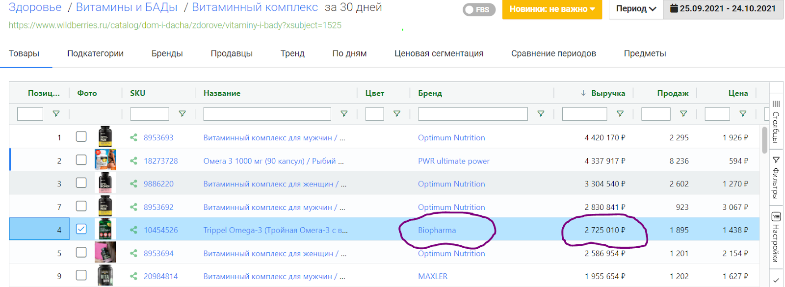The image size is (785, 287).
Task: Expand the Период dropdown
Action: coord(636,9)
